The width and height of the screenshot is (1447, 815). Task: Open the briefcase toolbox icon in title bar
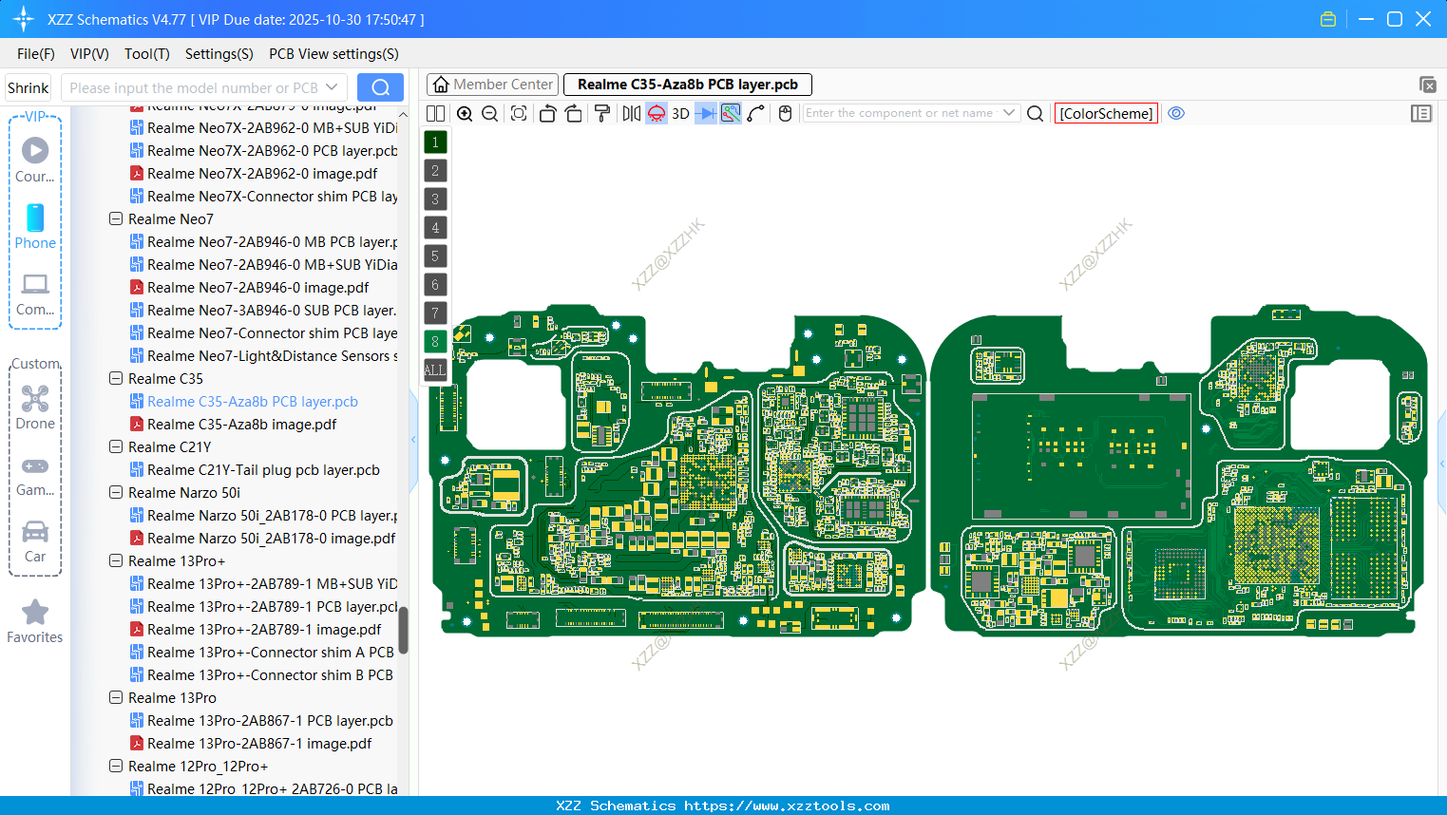(1328, 19)
